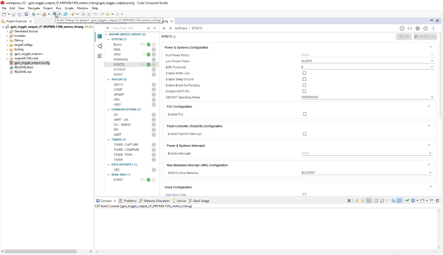Add a TIMER - PWM instance
Image resolution: width=443 pixels, height=255 pixels.
pyautogui.click(x=154, y=155)
